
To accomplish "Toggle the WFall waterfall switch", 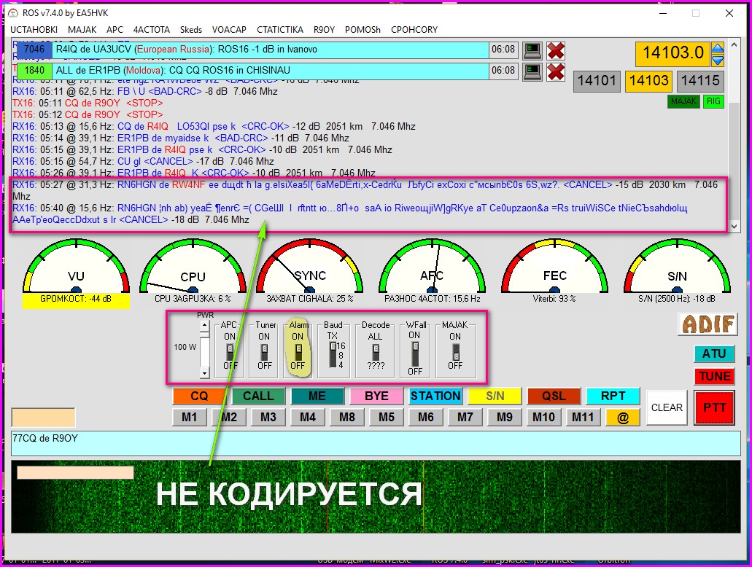I will click(x=414, y=351).
